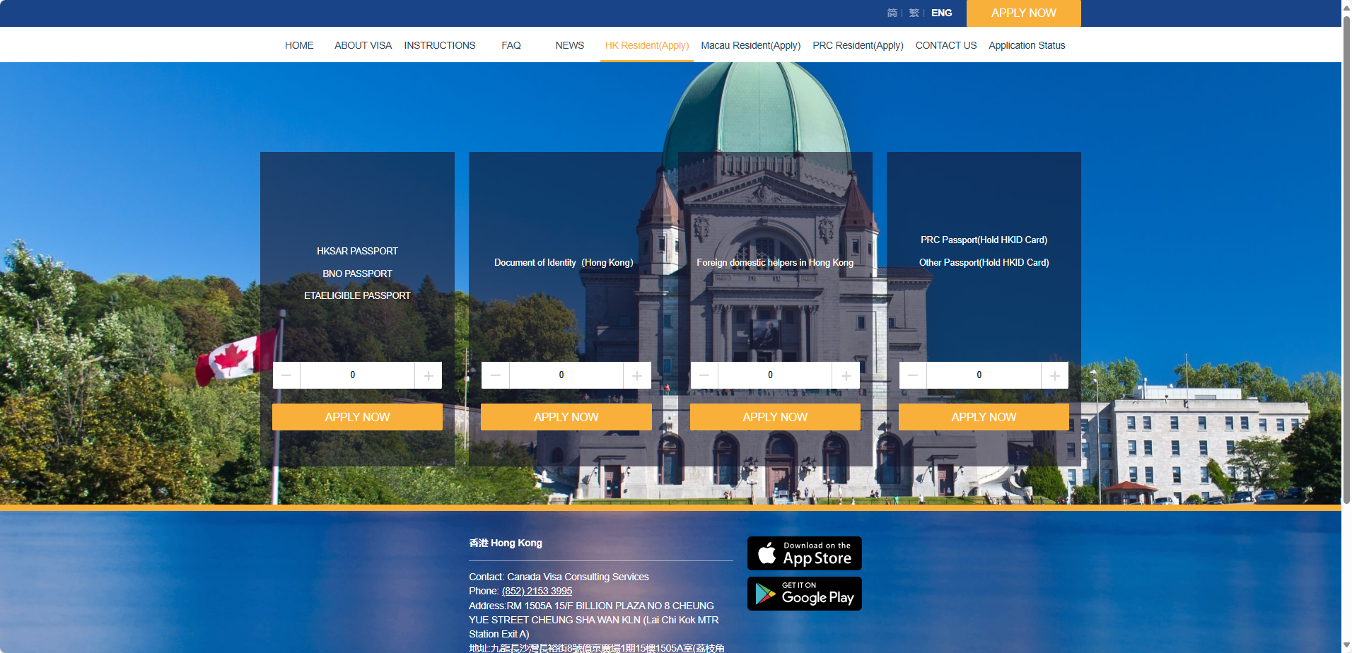This screenshot has height=653, width=1352.
Task: Add one to PRC Passport applicant count
Action: [x=1054, y=375]
